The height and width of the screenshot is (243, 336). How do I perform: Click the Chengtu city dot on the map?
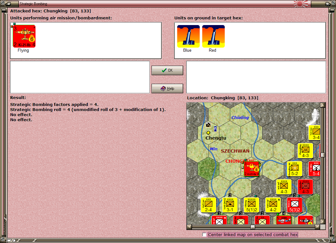208,133
